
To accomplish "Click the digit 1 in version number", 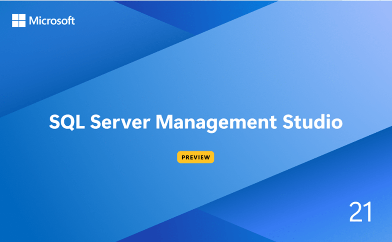I will (368, 212).
